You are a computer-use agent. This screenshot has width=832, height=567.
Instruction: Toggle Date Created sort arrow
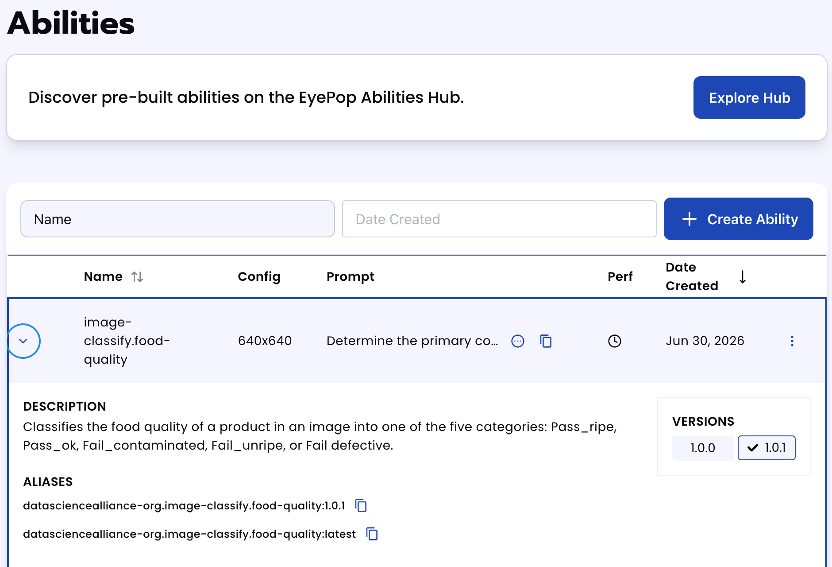pyautogui.click(x=743, y=277)
